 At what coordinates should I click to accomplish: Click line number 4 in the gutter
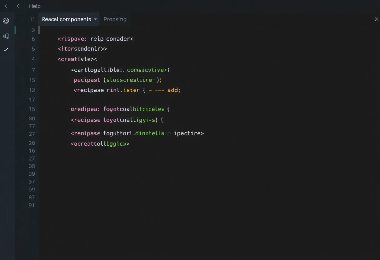click(x=33, y=59)
